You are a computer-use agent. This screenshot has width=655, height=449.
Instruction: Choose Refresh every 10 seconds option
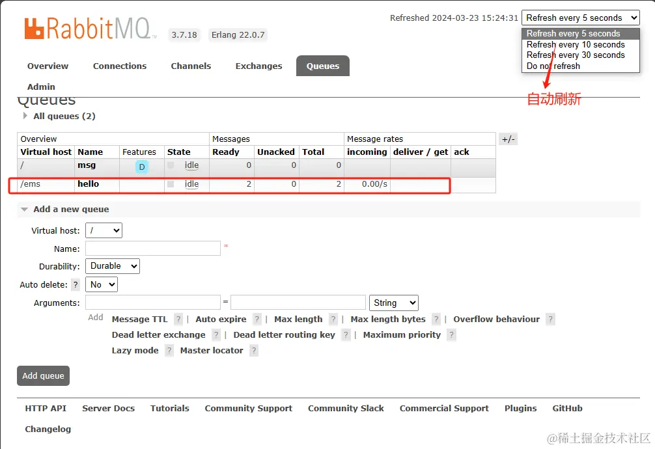581,44
